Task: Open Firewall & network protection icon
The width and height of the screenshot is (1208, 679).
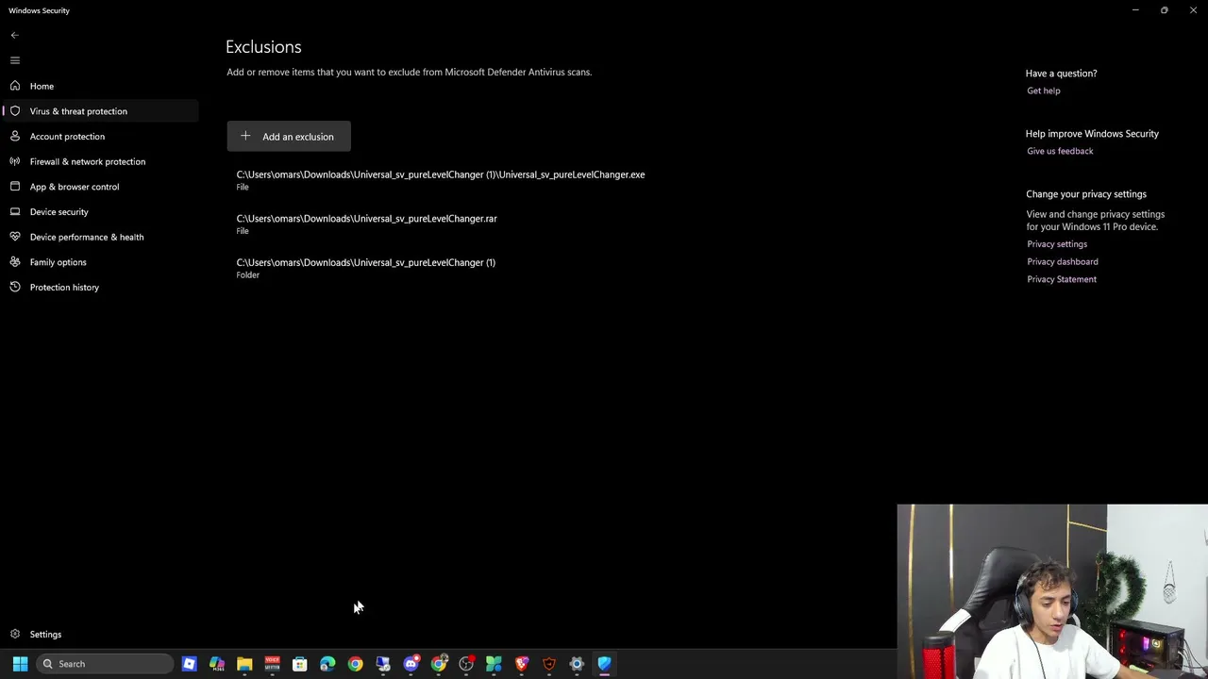Action: tap(14, 161)
